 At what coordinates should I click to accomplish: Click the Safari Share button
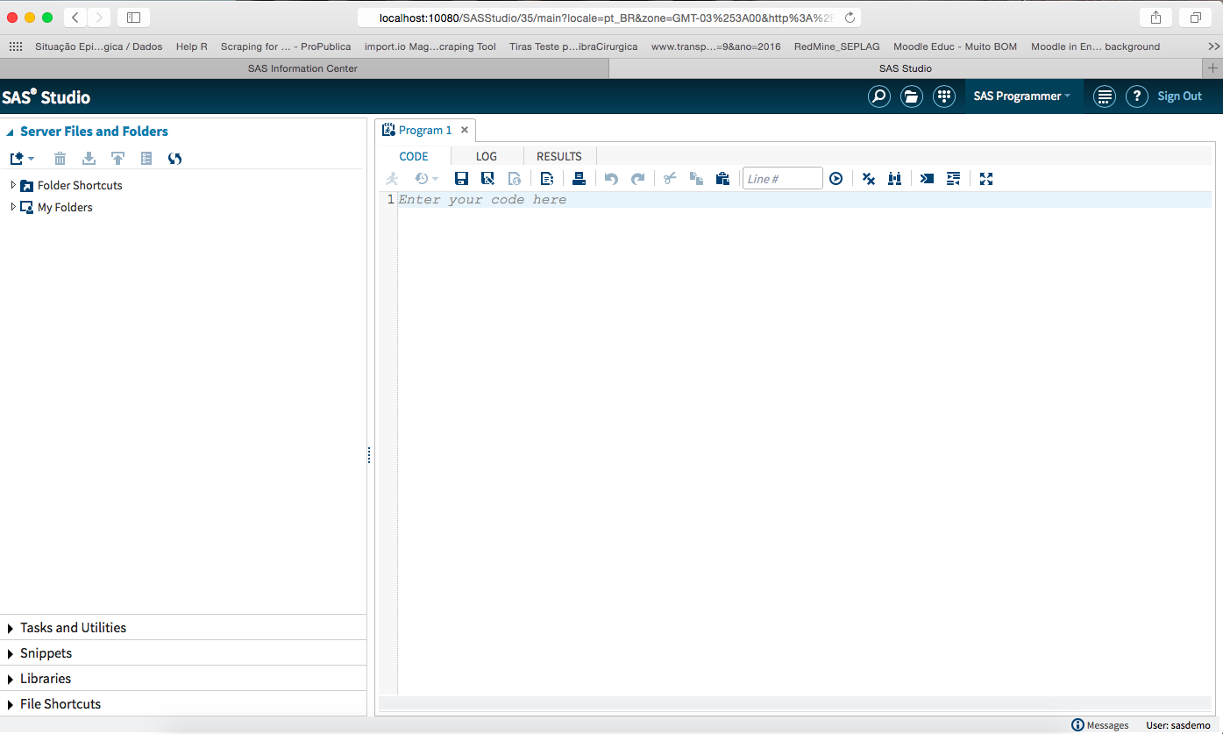click(1155, 18)
